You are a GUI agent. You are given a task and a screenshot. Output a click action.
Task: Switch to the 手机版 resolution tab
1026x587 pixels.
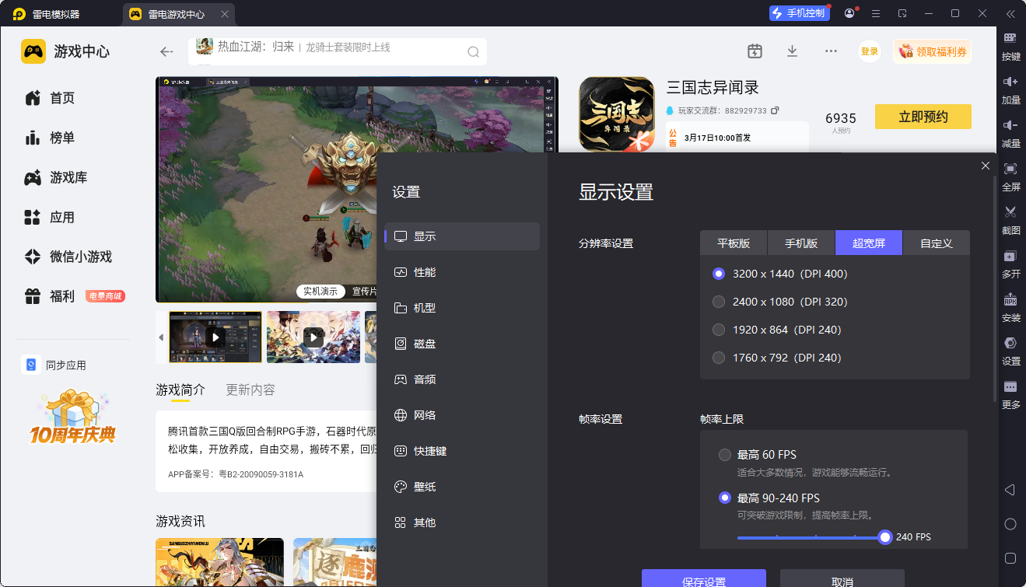click(x=801, y=243)
